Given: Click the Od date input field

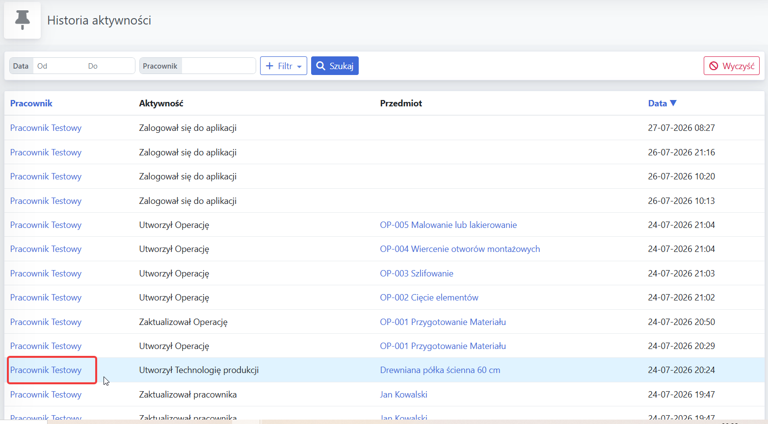Looking at the screenshot, I should pos(59,66).
